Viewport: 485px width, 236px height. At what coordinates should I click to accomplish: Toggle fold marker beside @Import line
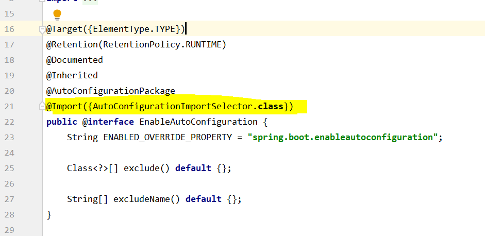[42, 106]
